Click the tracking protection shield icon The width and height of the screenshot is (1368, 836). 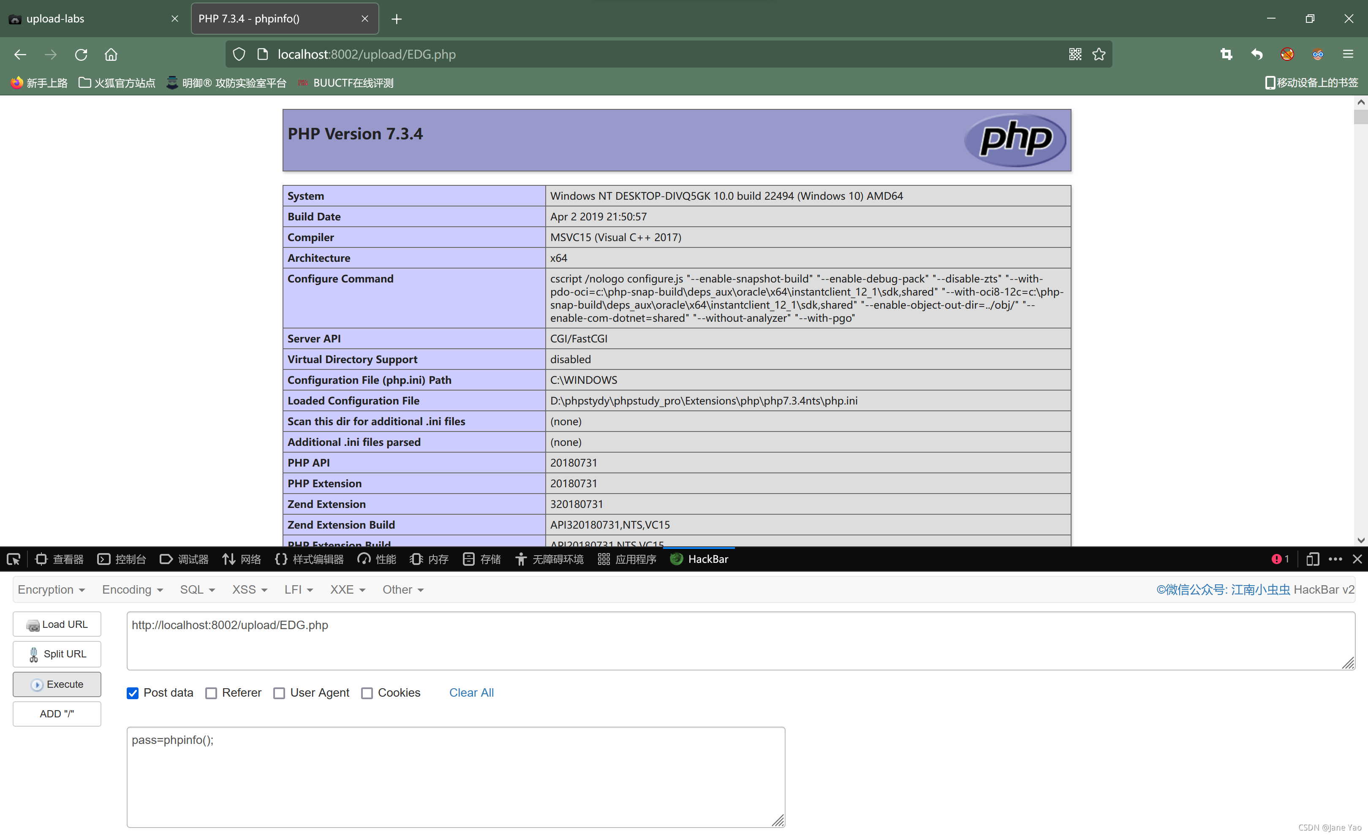coord(239,54)
